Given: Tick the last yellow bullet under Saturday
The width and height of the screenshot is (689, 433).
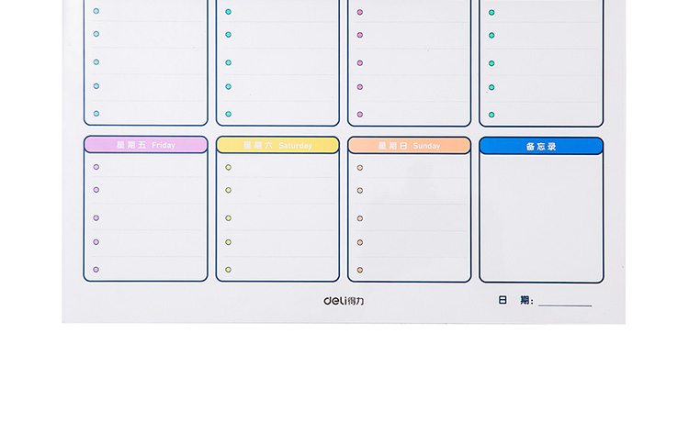Looking at the screenshot, I should (x=229, y=270).
